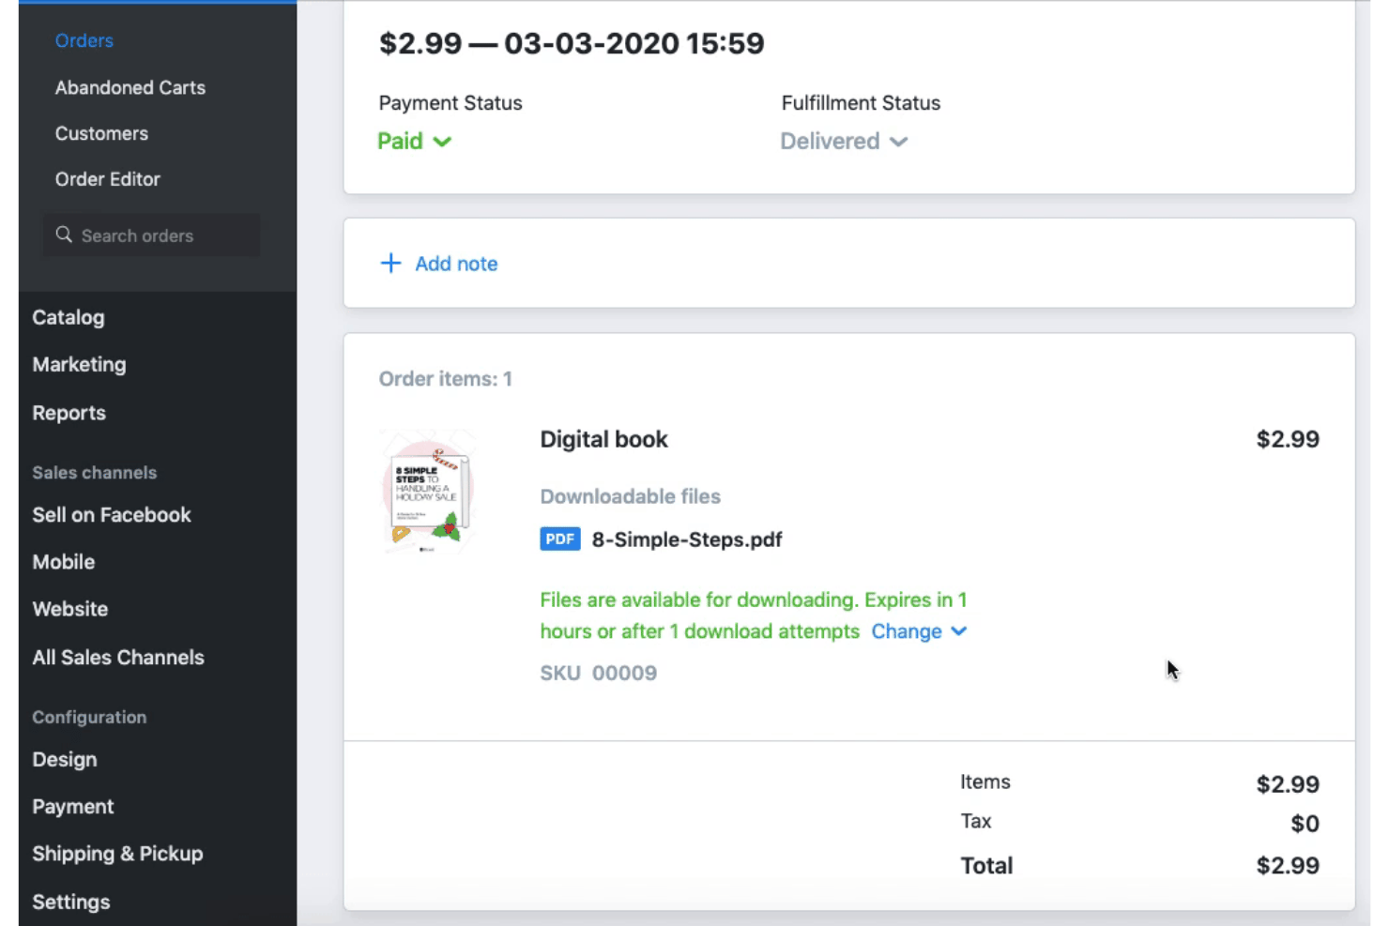Open Abandoned Carts in sidebar
The image size is (1389, 926).
pos(130,87)
